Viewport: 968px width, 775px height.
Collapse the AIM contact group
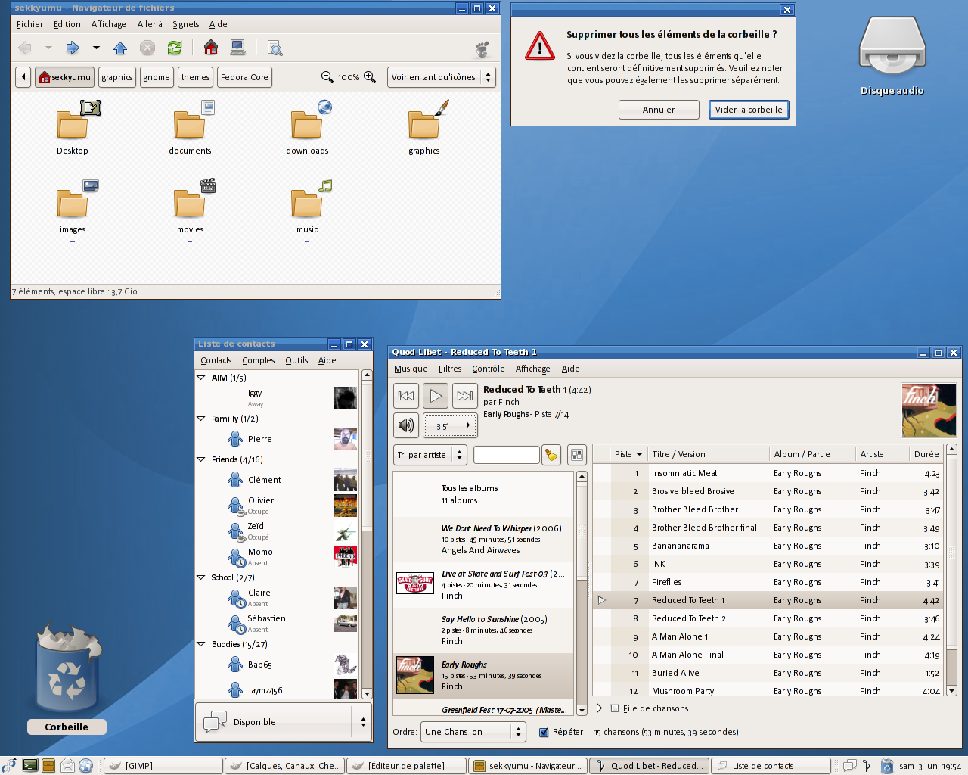click(201, 378)
